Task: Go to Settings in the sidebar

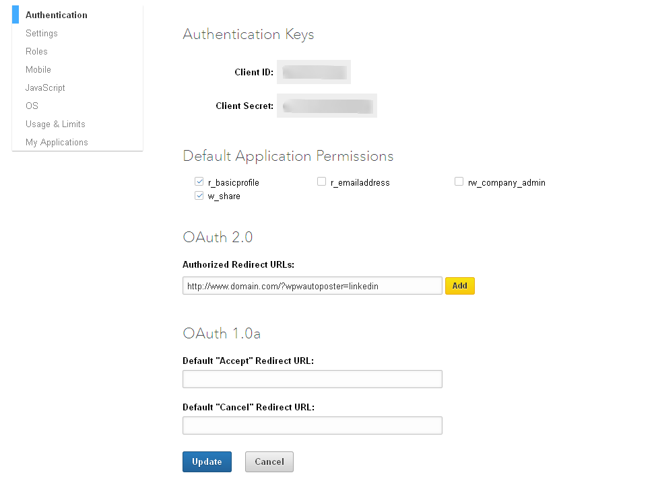Action: pyautogui.click(x=42, y=33)
